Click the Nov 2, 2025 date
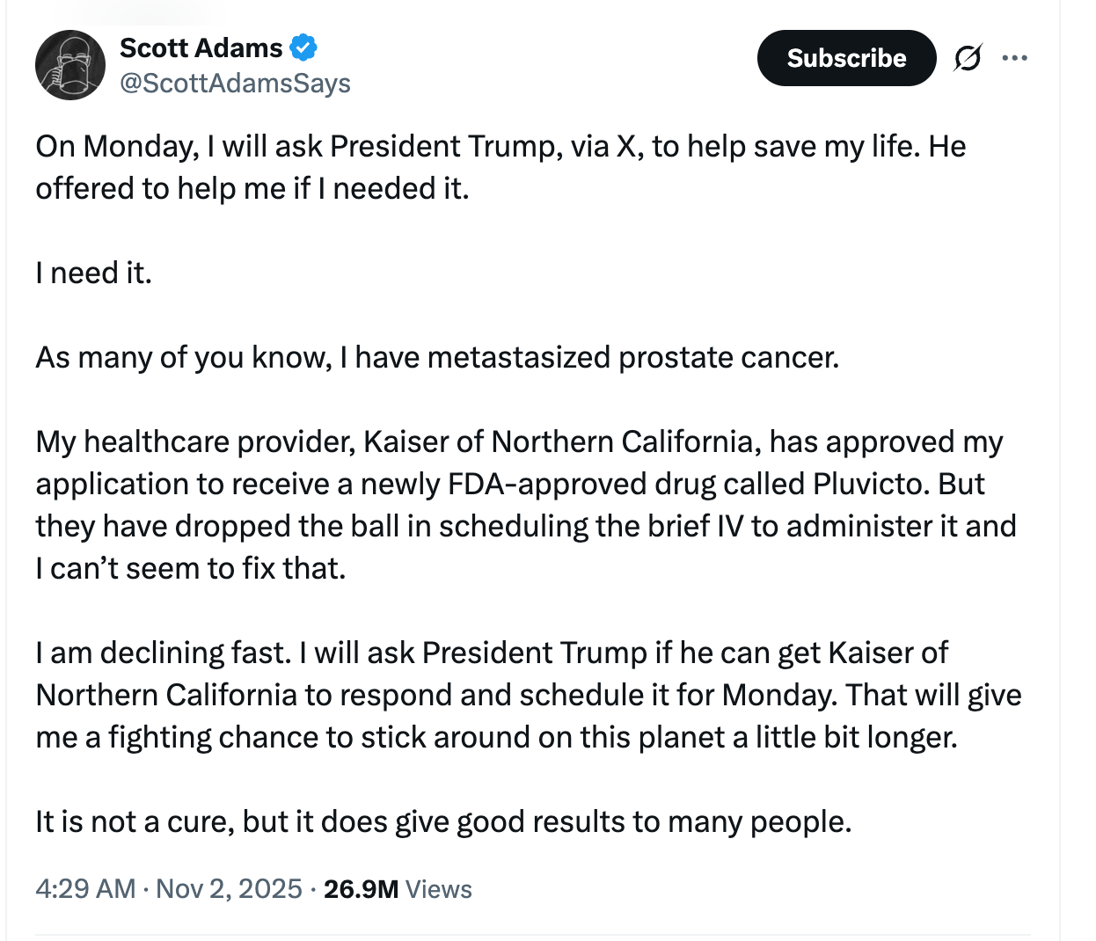The width and height of the screenshot is (1096, 941). (x=229, y=888)
